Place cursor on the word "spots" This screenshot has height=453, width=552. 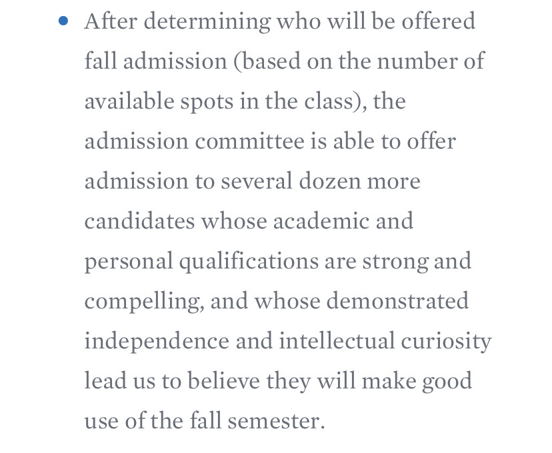click(207, 102)
